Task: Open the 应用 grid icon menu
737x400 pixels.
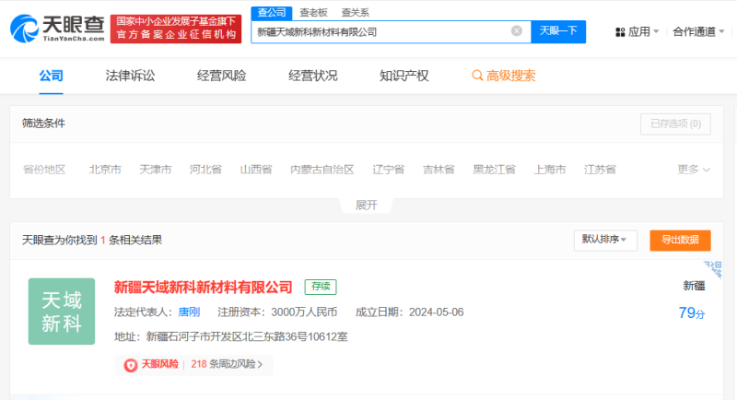Action: 620,32
